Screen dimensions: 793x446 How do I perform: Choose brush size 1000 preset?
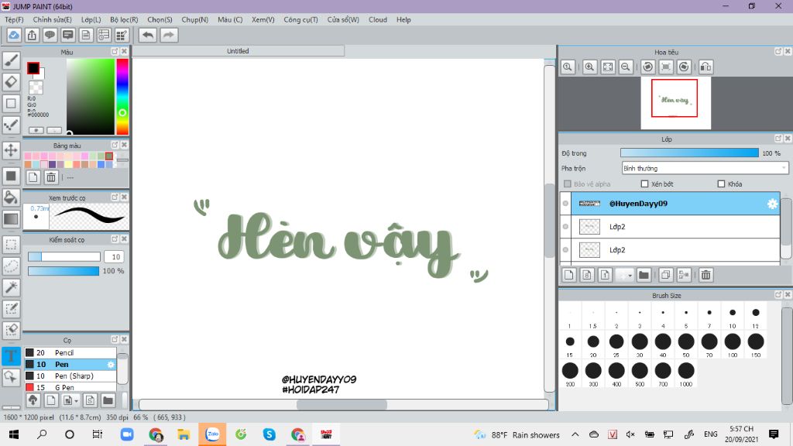point(686,374)
